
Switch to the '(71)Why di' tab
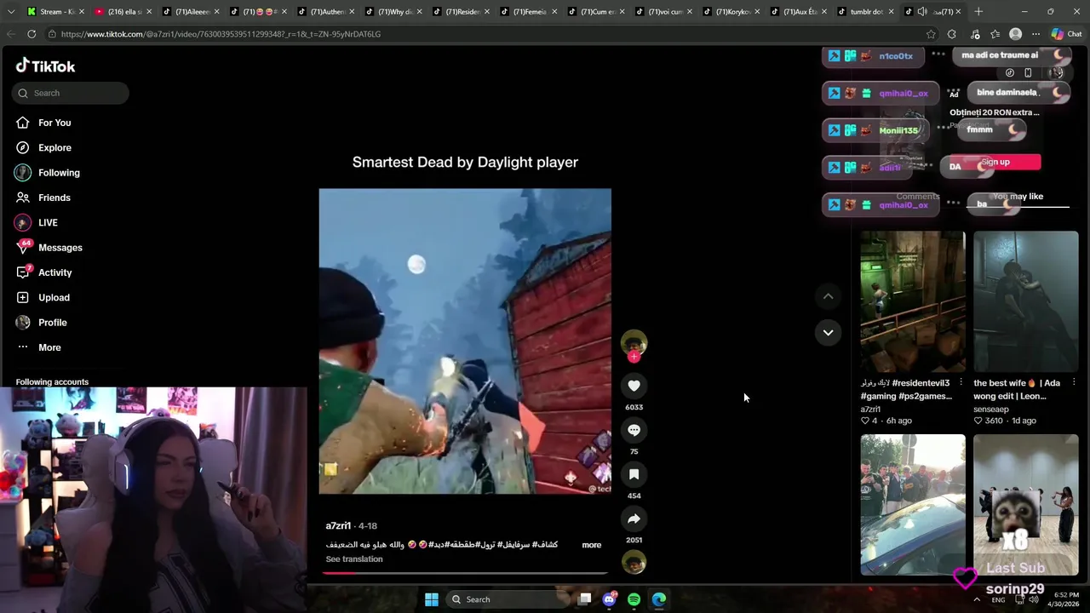[394, 12]
